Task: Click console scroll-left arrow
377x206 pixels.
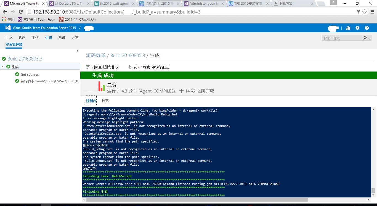Action: (83, 200)
